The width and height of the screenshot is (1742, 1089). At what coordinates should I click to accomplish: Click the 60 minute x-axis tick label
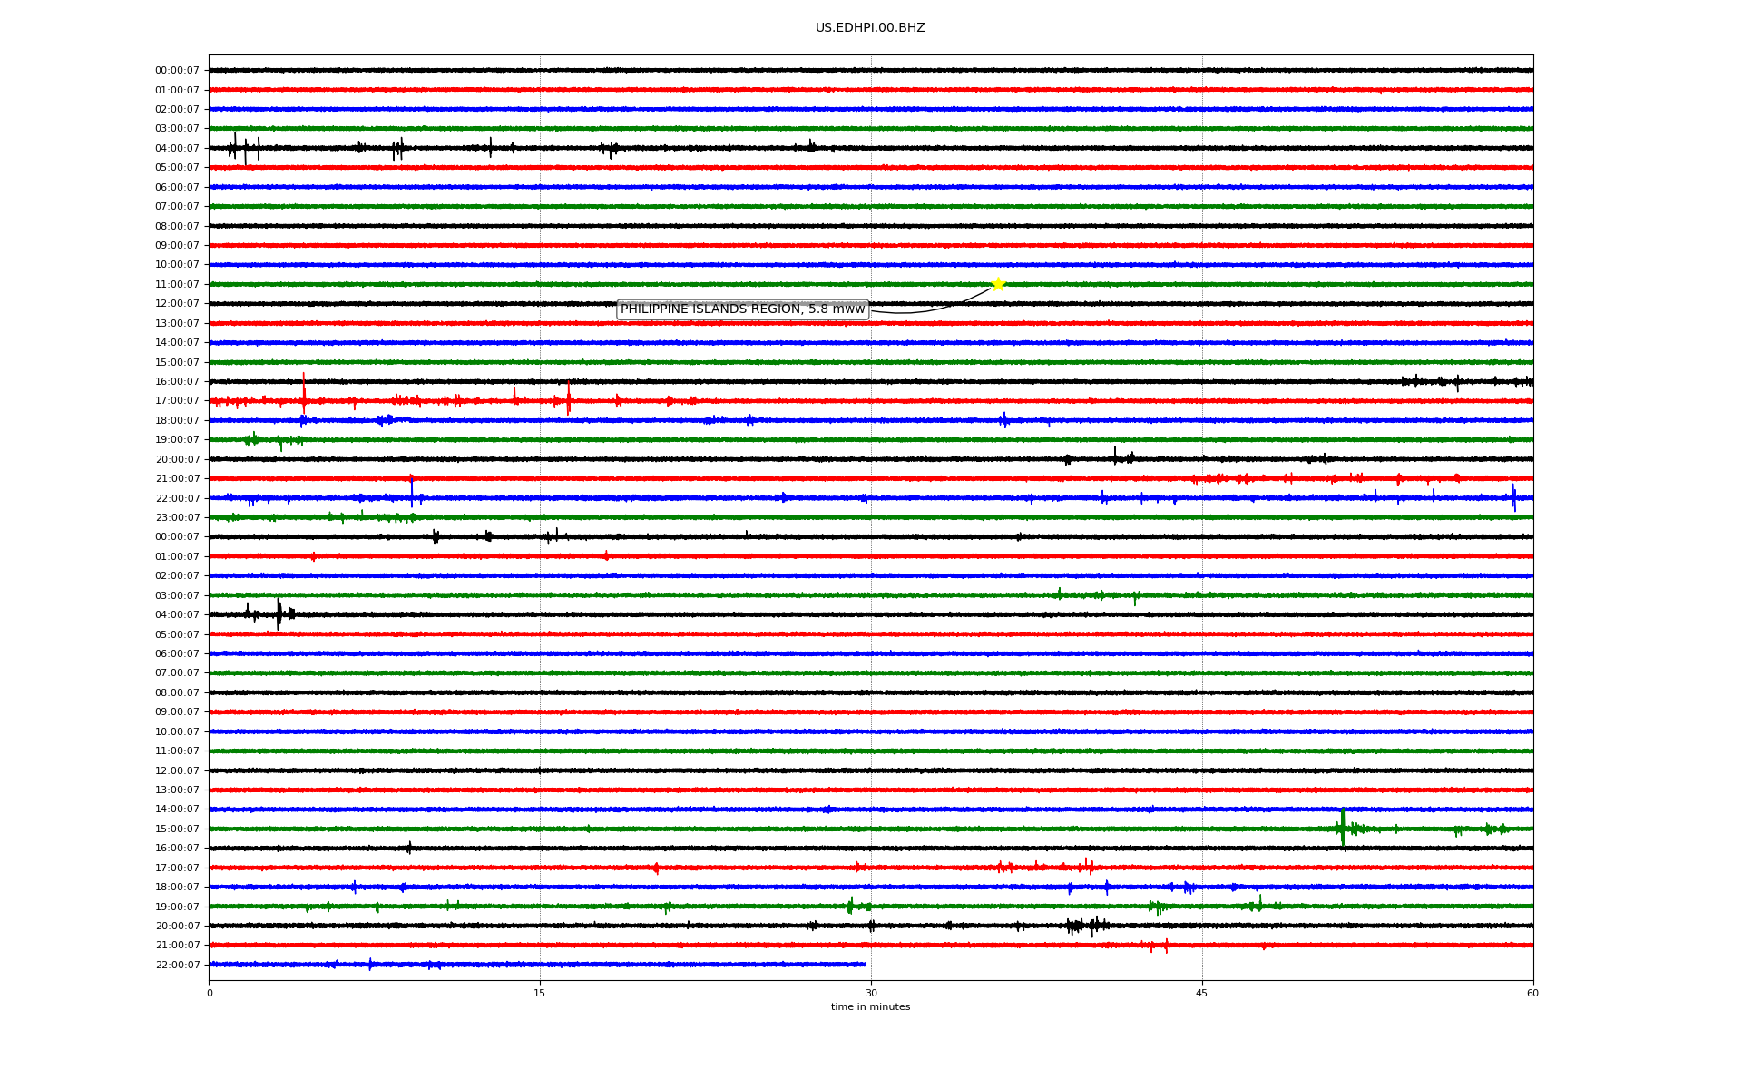click(1532, 993)
